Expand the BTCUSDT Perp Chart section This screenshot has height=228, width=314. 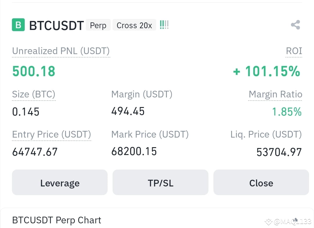[57, 220]
